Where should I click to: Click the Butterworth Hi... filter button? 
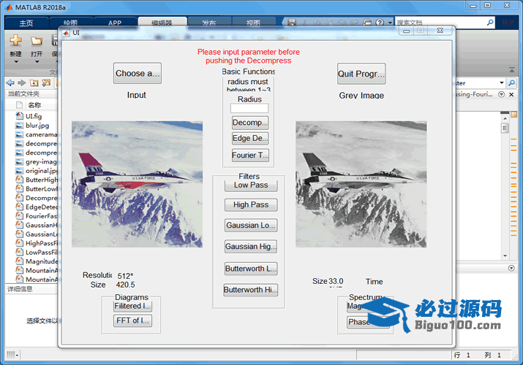[251, 290]
